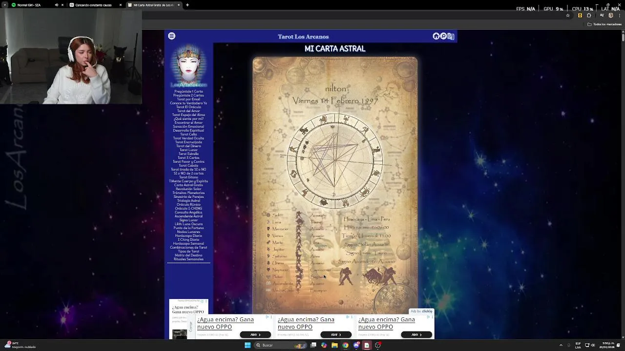Open the browser extensions puzzle icon
This screenshot has height=351, width=625.
pos(589,15)
